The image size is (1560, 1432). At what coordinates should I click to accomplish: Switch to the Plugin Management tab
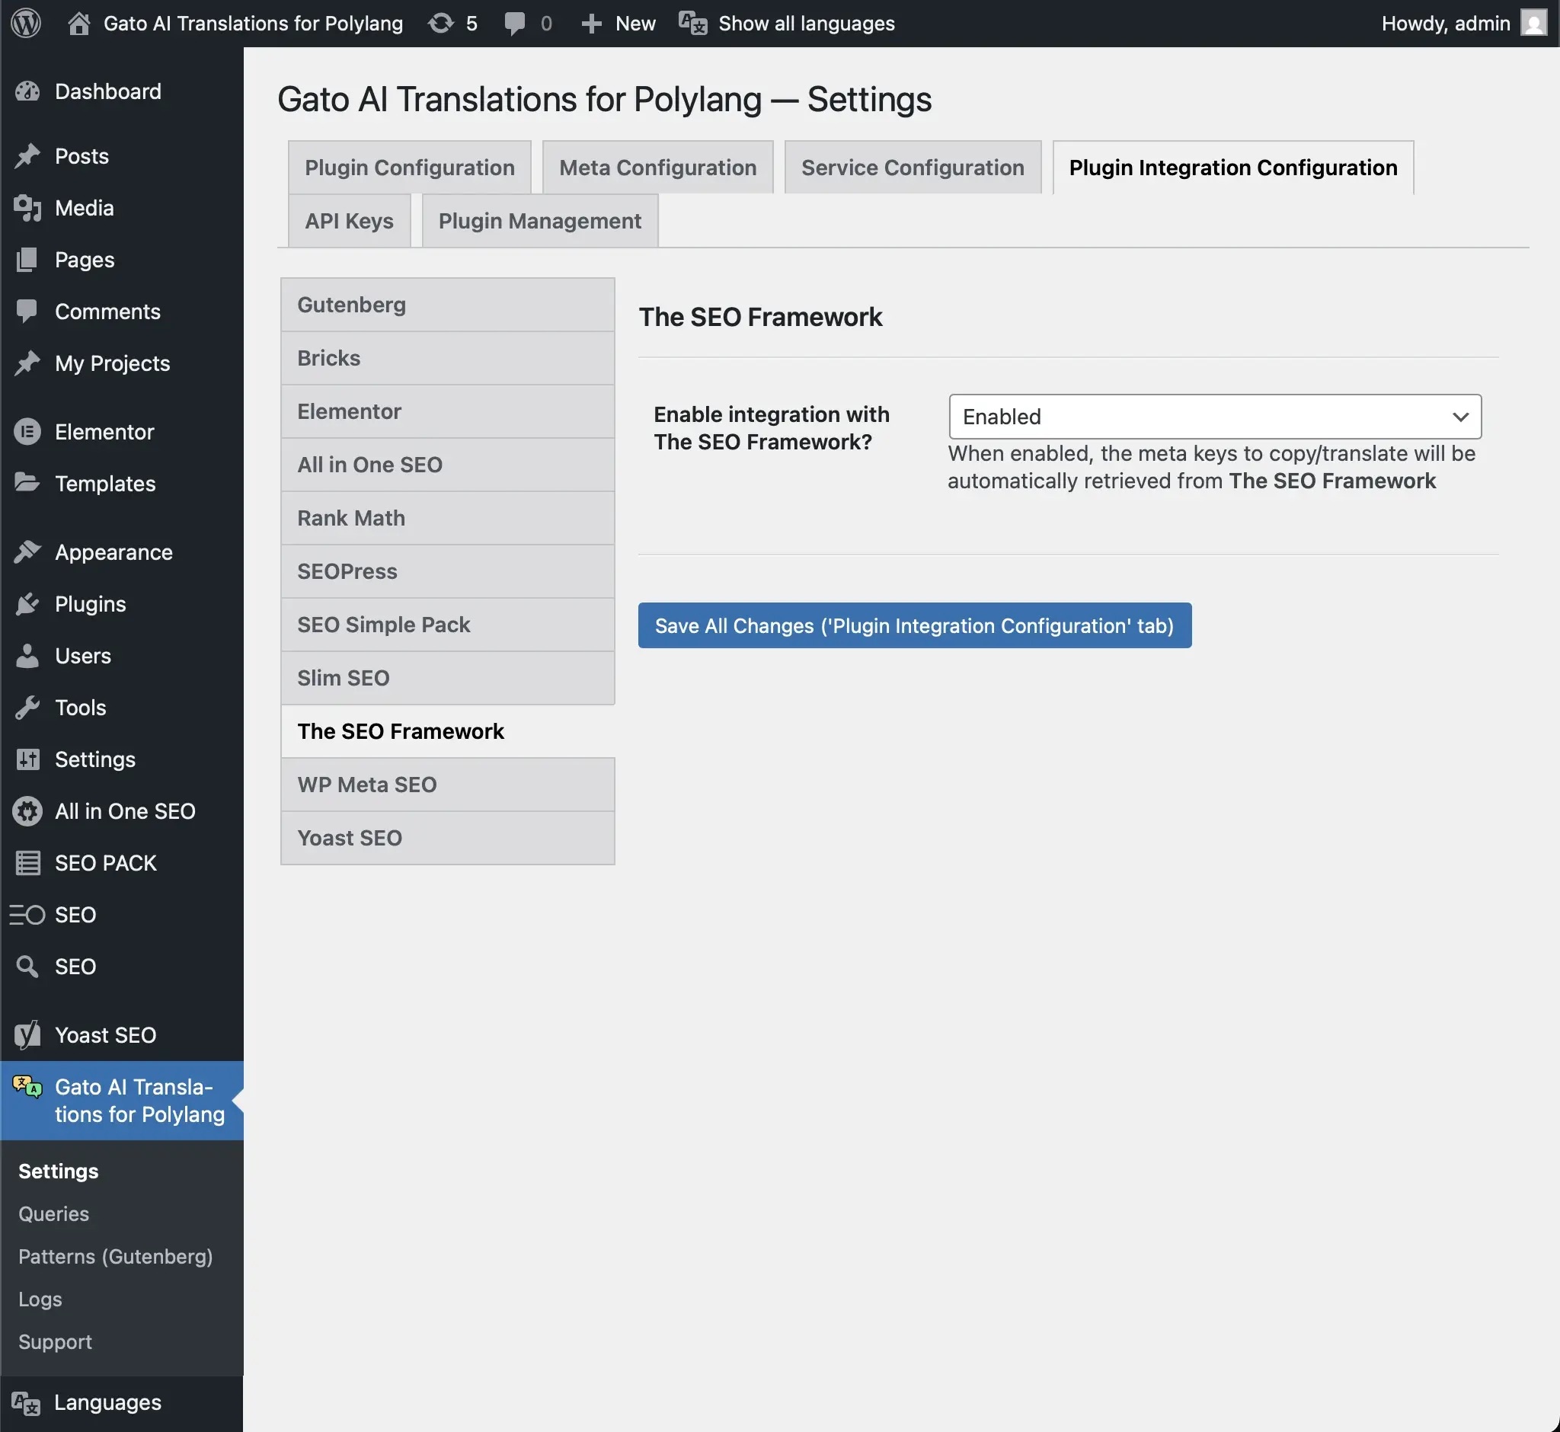pos(539,221)
